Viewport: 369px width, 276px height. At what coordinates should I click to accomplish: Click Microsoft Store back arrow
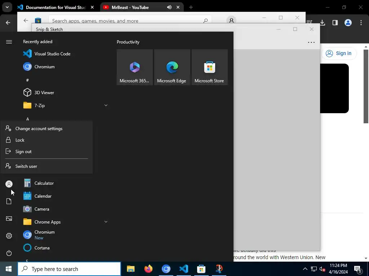pyautogui.click(x=26, y=20)
